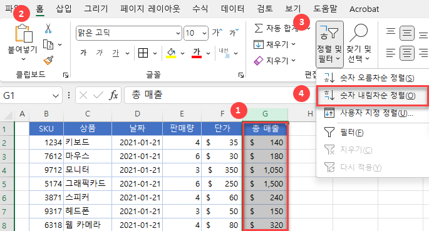
Task: Click the Name Box showing G1
Action: click(x=31, y=96)
